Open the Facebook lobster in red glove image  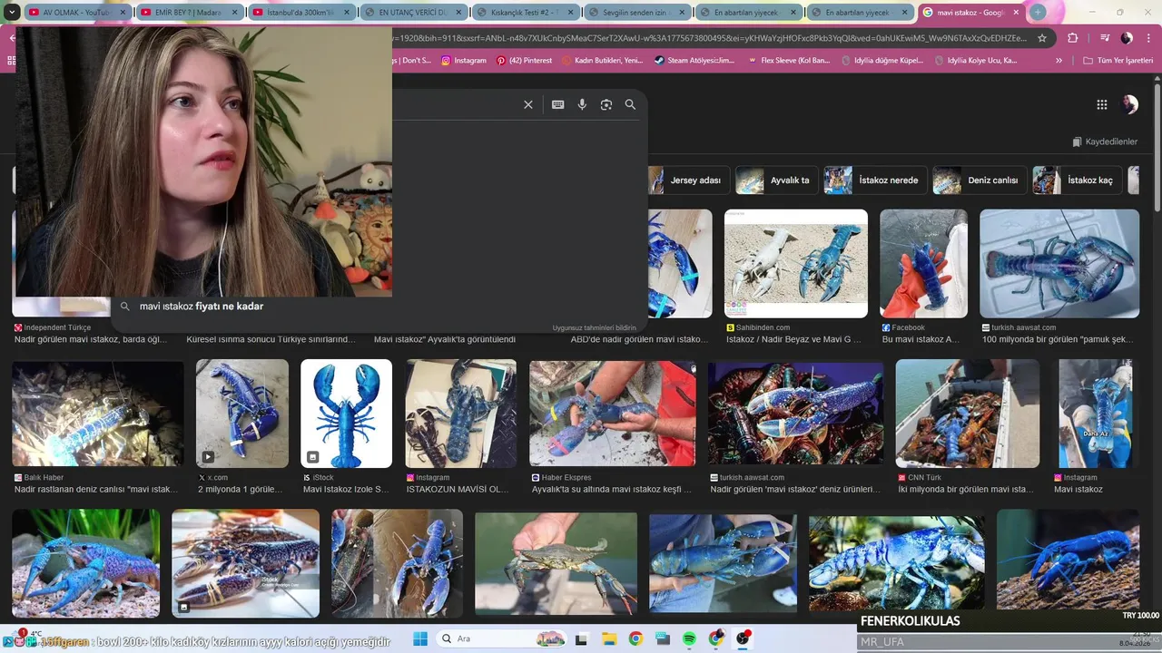tap(923, 264)
